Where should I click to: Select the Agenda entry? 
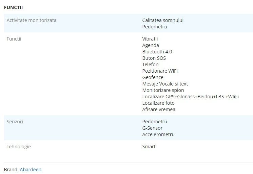coord(151,45)
